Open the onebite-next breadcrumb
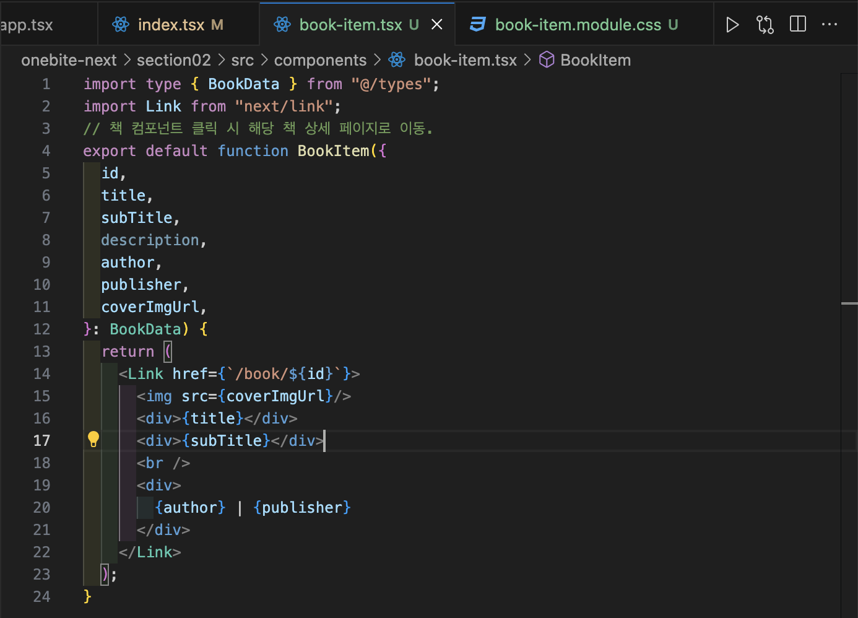 (69, 60)
